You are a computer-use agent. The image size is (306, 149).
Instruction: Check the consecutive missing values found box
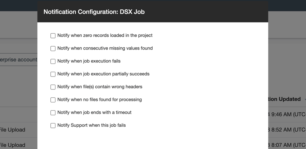tap(53, 48)
